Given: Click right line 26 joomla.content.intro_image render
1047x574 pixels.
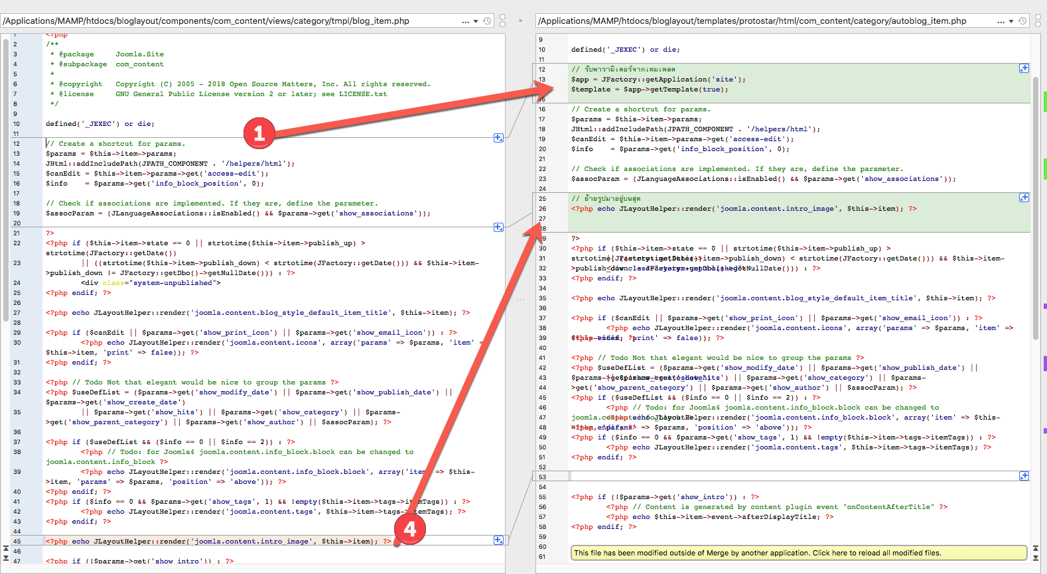Looking at the screenshot, I should (x=744, y=209).
